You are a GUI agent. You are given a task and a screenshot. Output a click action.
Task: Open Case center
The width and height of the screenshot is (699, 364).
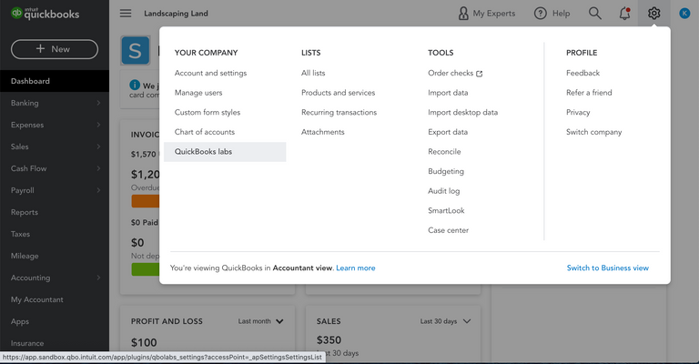(448, 230)
